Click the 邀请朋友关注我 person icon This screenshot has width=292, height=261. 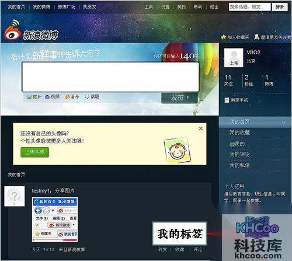[x=257, y=37]
